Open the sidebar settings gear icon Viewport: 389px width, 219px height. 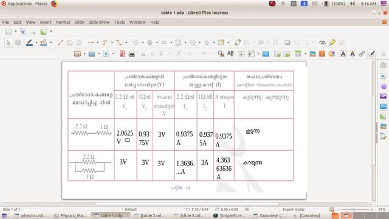pyautogui.click(x=384, y=65)
